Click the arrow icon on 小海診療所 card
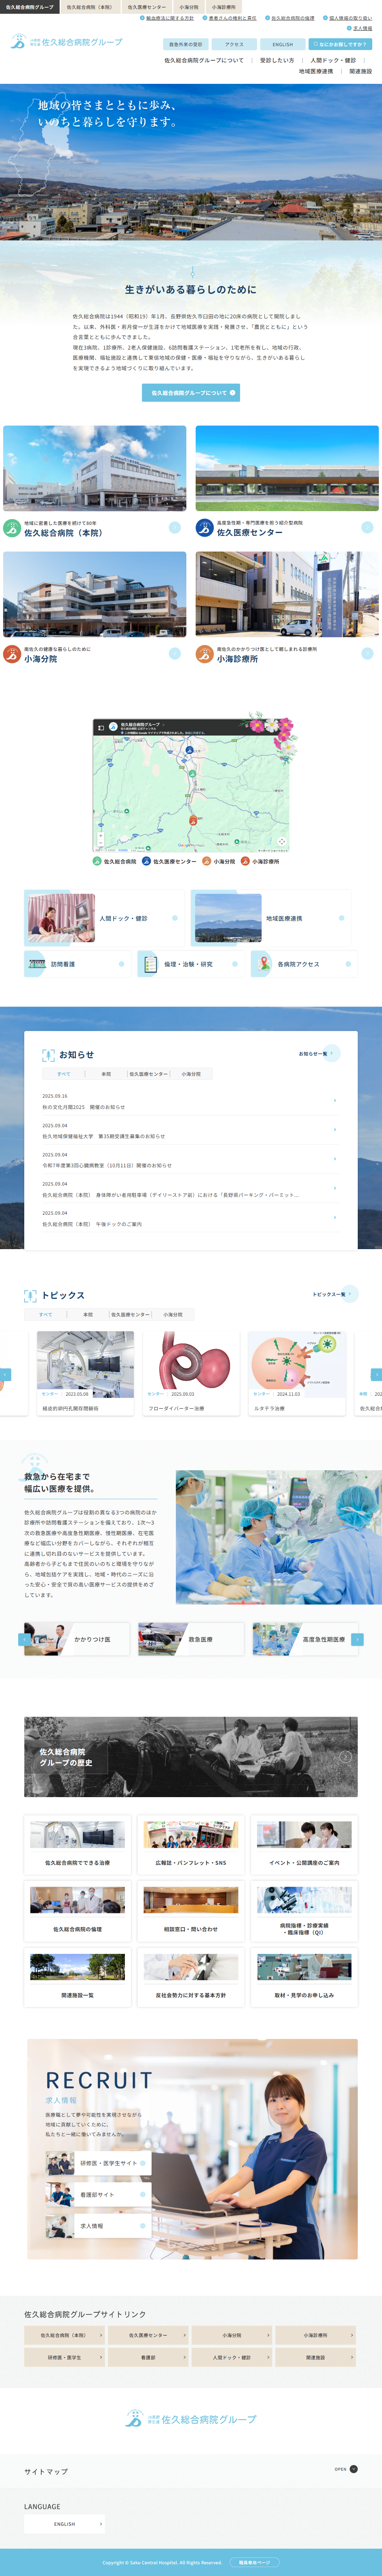382x2576 pixels. [367, 654]
